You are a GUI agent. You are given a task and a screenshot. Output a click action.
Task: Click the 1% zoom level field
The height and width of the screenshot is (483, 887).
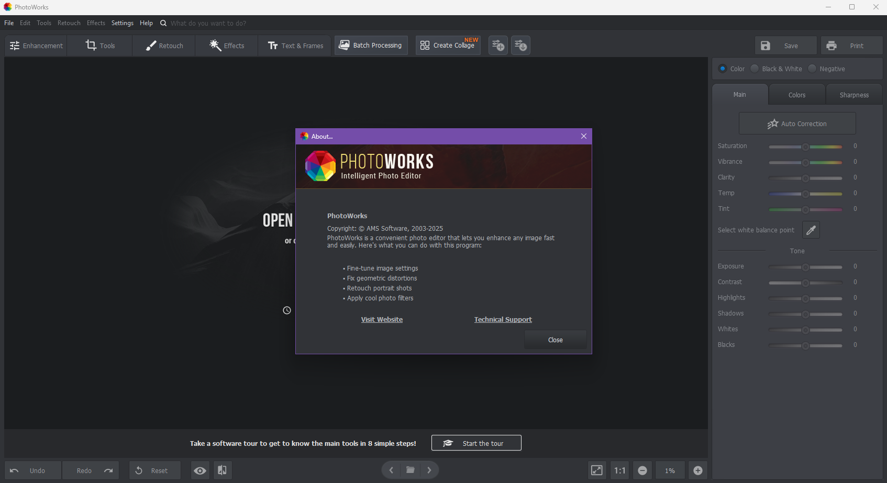pyautogui.click(x=670, y=470)
